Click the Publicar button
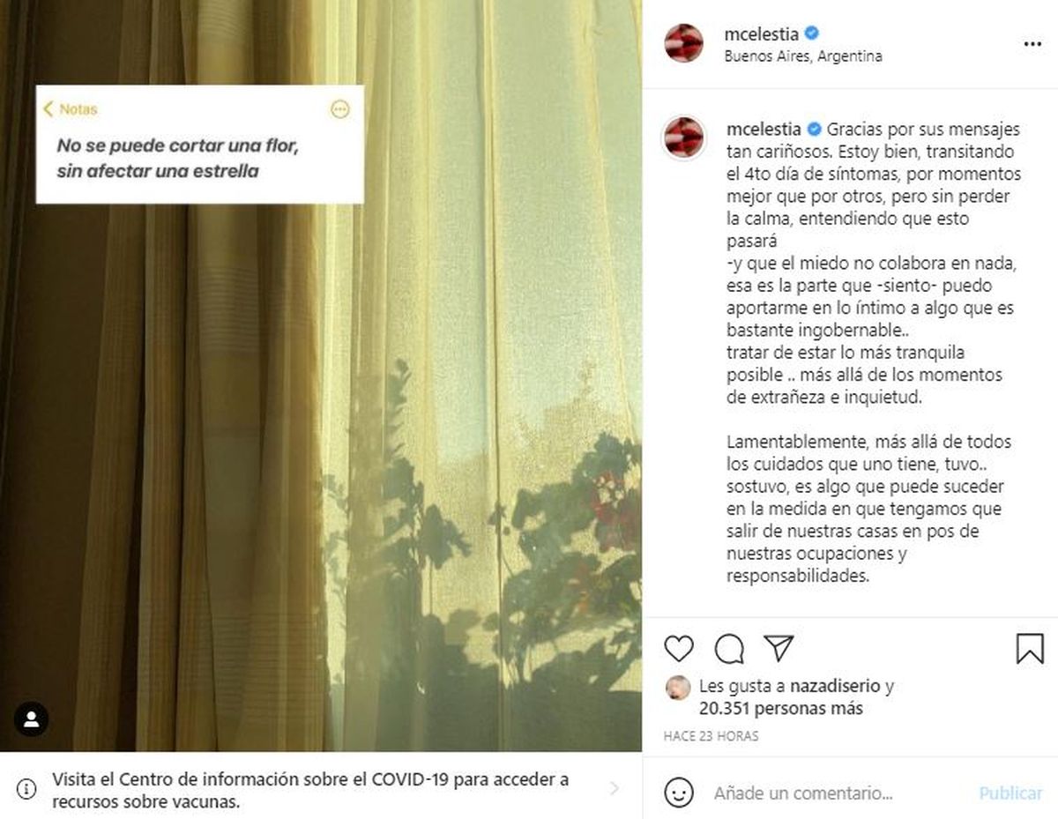The width and height of the screenshot is (1058, 819). click(x=1010, y=793)
